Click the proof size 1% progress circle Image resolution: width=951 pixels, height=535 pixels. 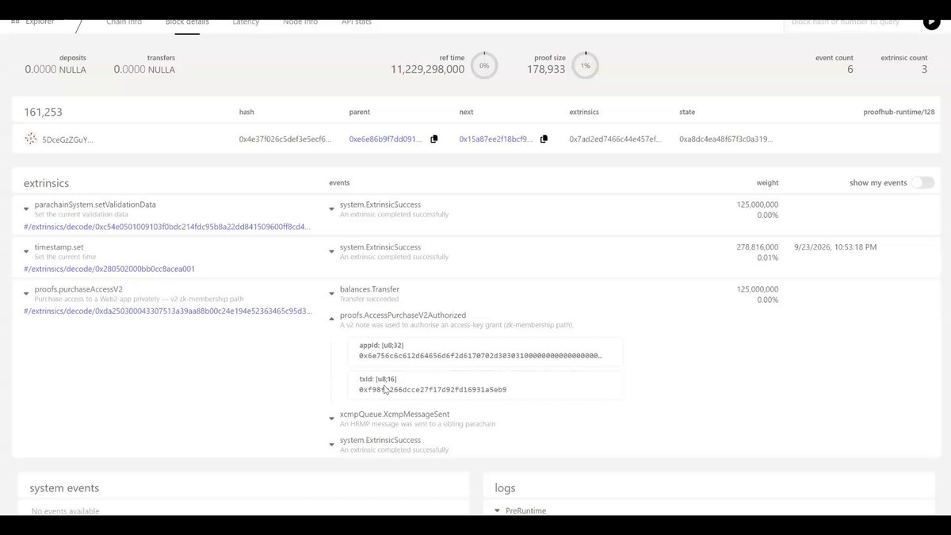click(x=585, y=66)
